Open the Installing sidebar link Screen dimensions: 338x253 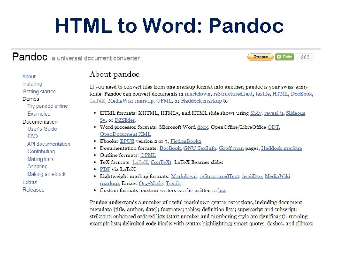point(32,84)
